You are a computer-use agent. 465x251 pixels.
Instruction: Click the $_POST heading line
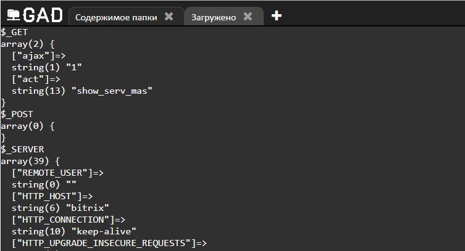click(x=17, y=114)
